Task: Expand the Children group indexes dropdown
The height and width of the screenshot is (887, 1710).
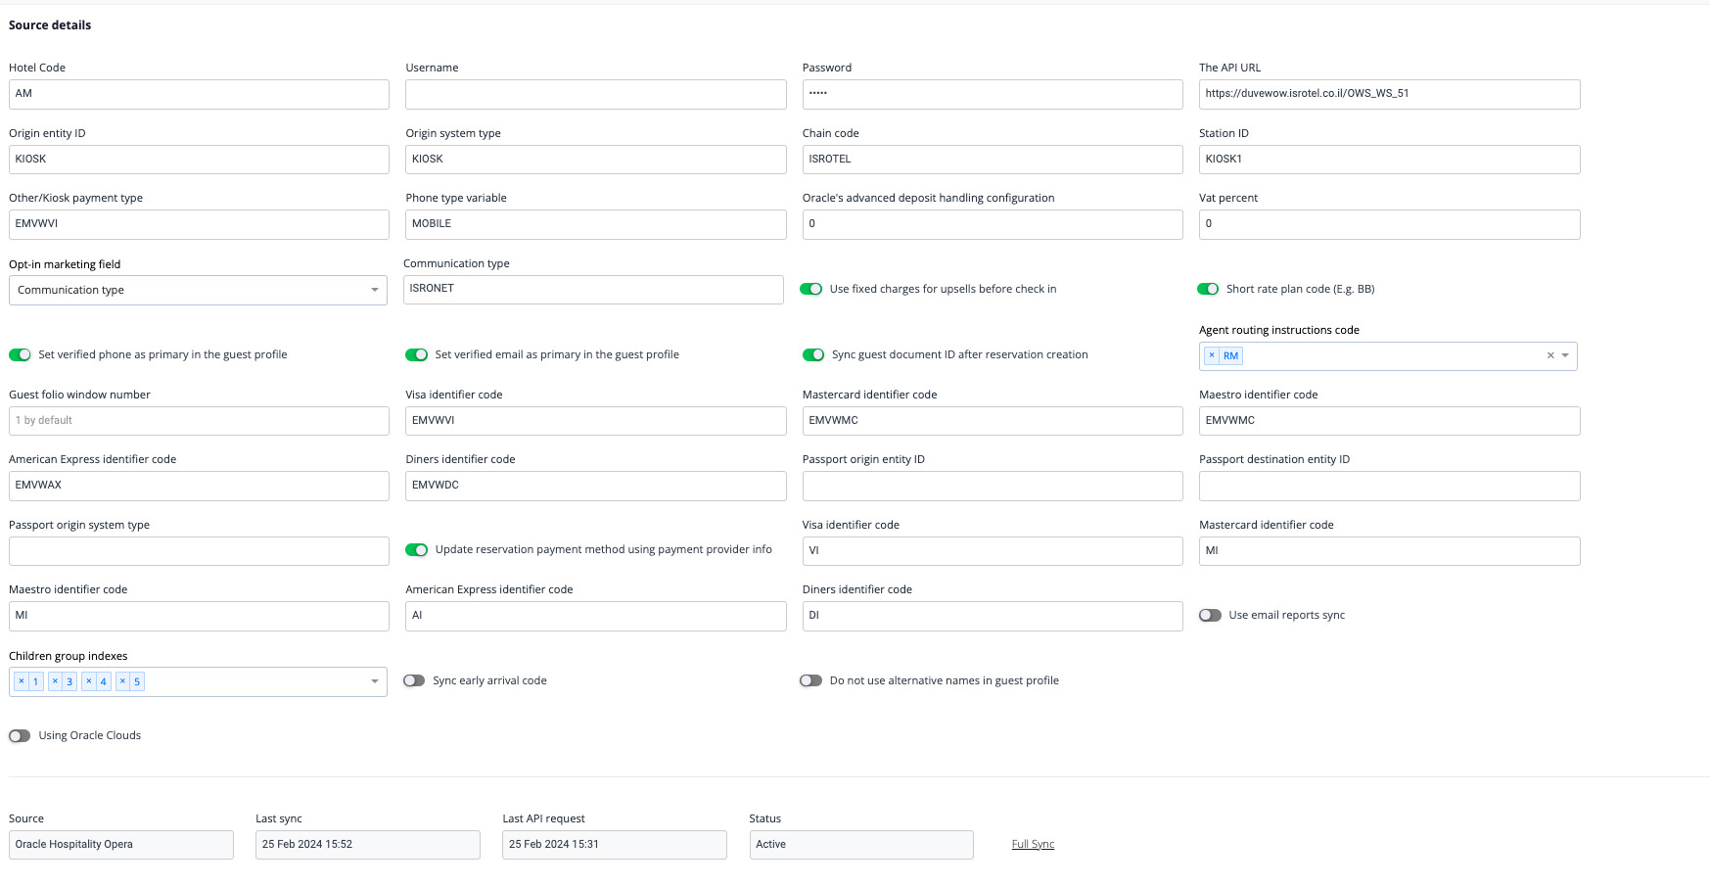Action: tap(374, 682)
